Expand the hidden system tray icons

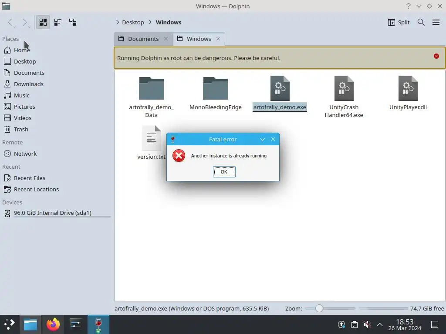(380, 324)
